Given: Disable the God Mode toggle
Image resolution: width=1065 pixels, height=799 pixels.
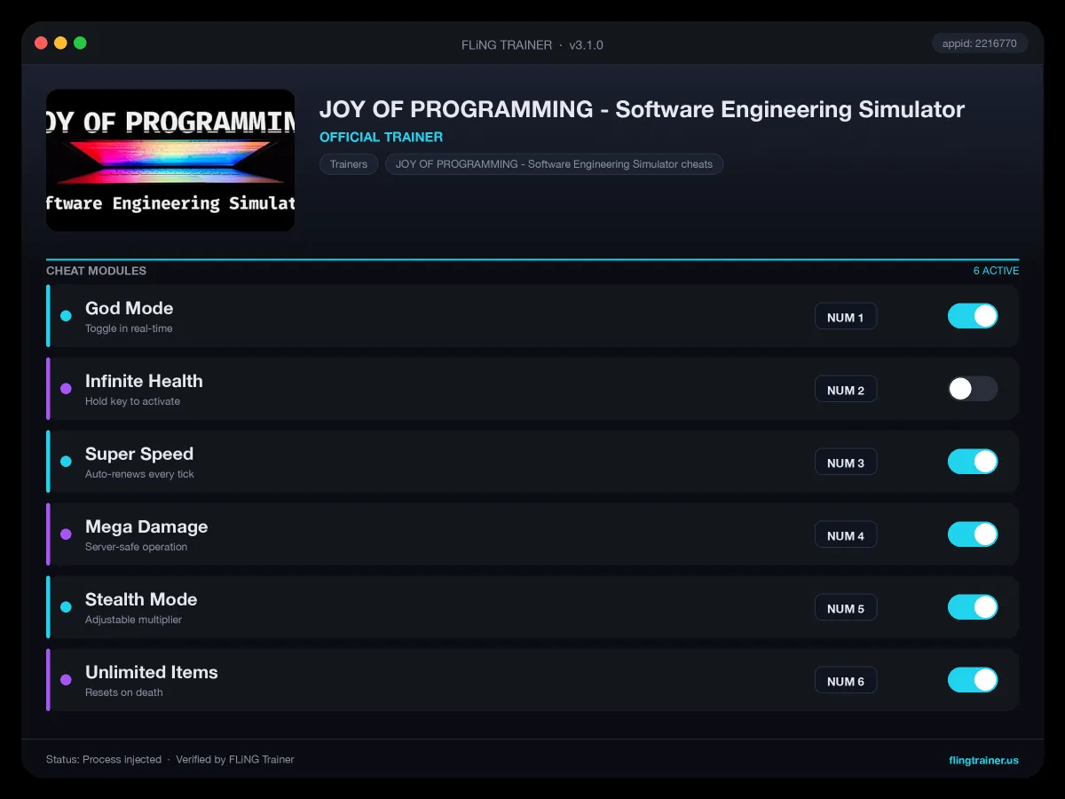Looking at the screenshot, I should tap(973, 316).
